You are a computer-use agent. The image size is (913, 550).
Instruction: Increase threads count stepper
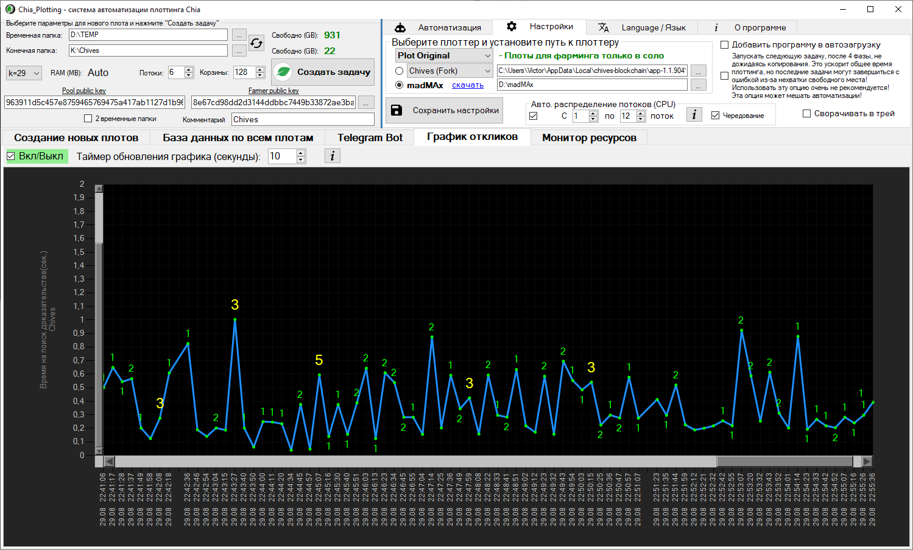click(x=189, y=69)
